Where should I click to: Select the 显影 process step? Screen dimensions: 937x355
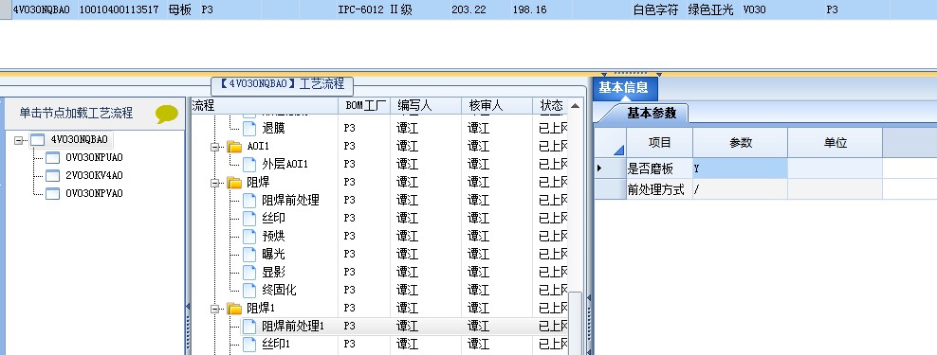273,272
